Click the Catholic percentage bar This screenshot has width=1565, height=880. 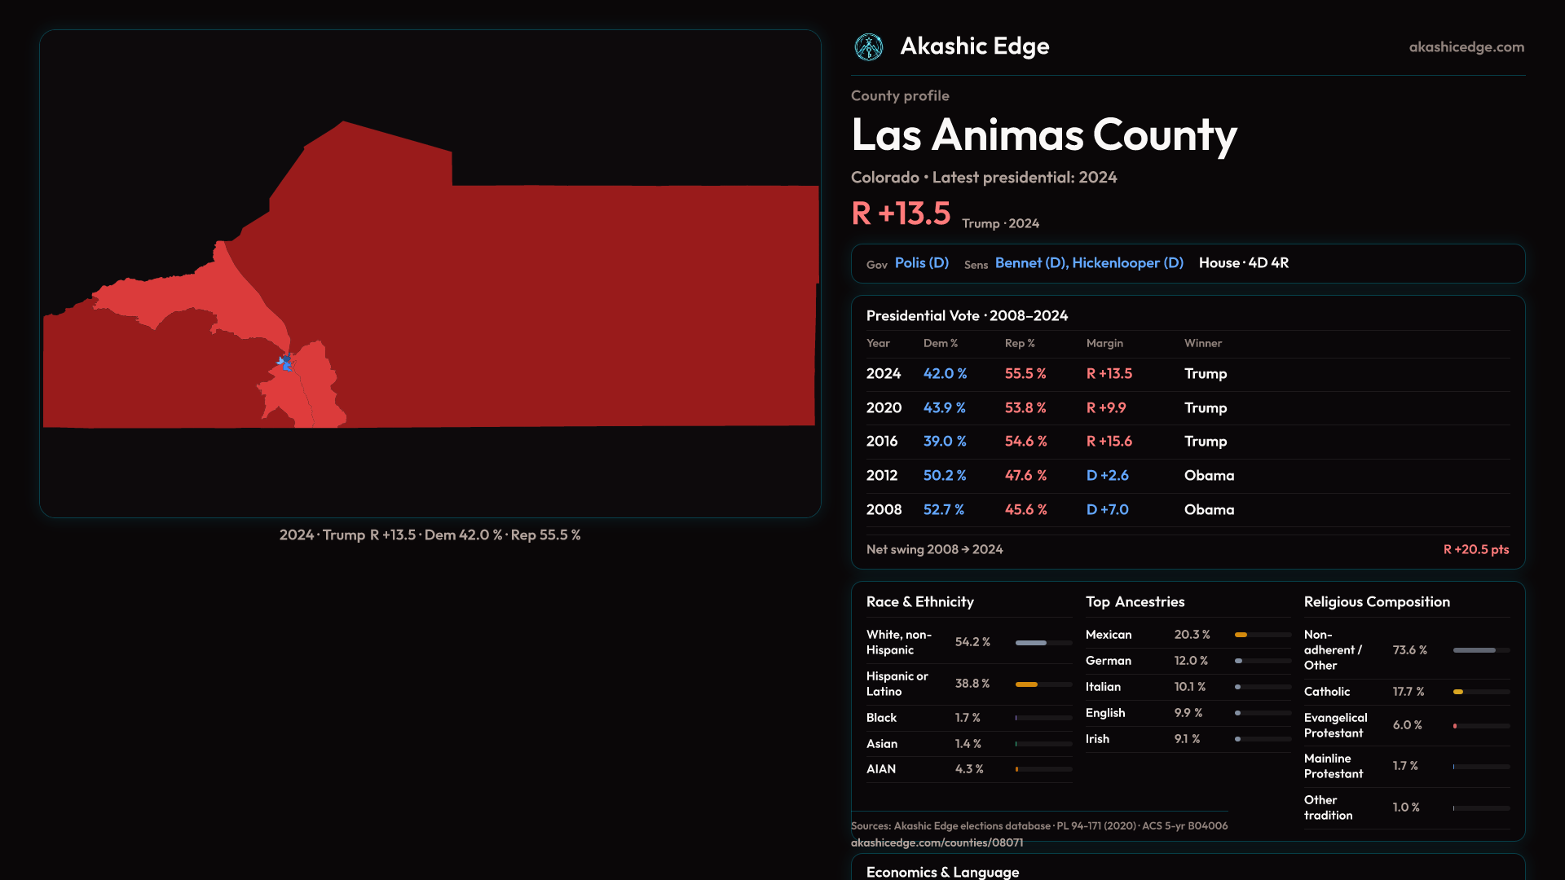(1459, 692)
